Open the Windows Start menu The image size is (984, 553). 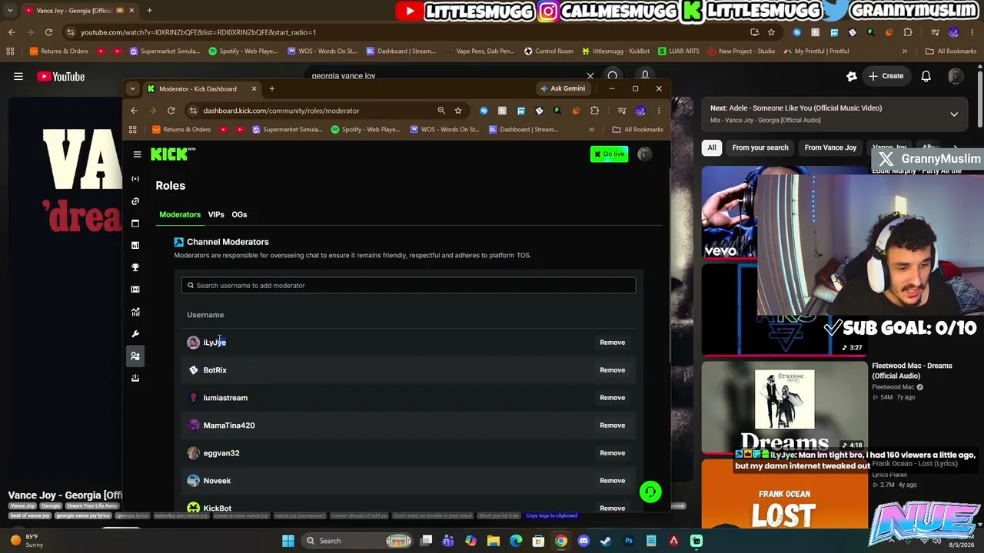tap(288, 541)
